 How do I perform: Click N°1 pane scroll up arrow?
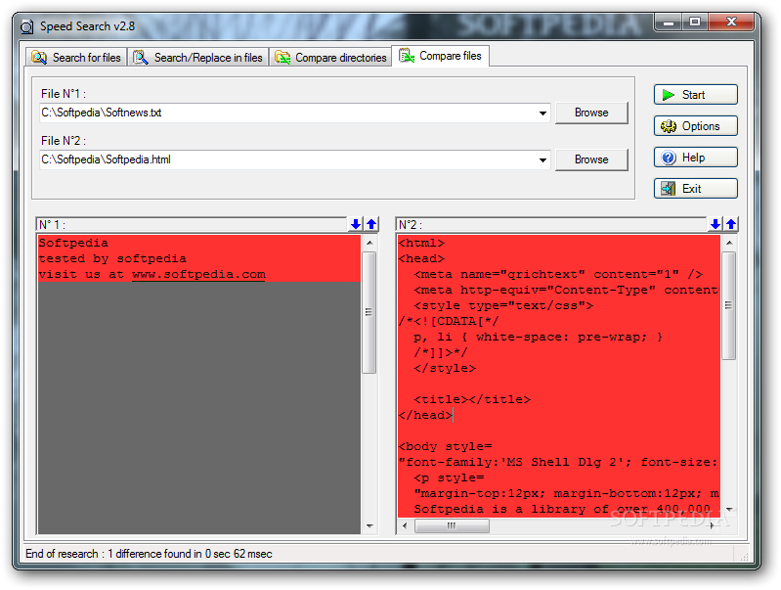(x=369, y=243)
